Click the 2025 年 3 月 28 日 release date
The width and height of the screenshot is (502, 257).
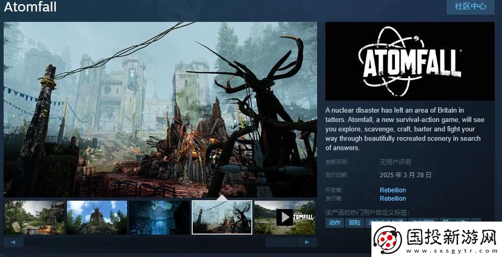point(405,175)
